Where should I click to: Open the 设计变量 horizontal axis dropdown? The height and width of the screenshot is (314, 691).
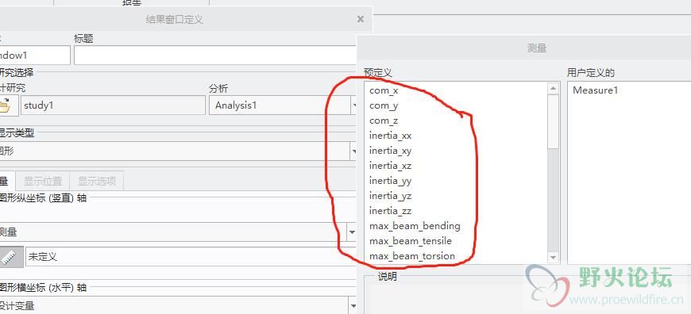click(352, 305)
